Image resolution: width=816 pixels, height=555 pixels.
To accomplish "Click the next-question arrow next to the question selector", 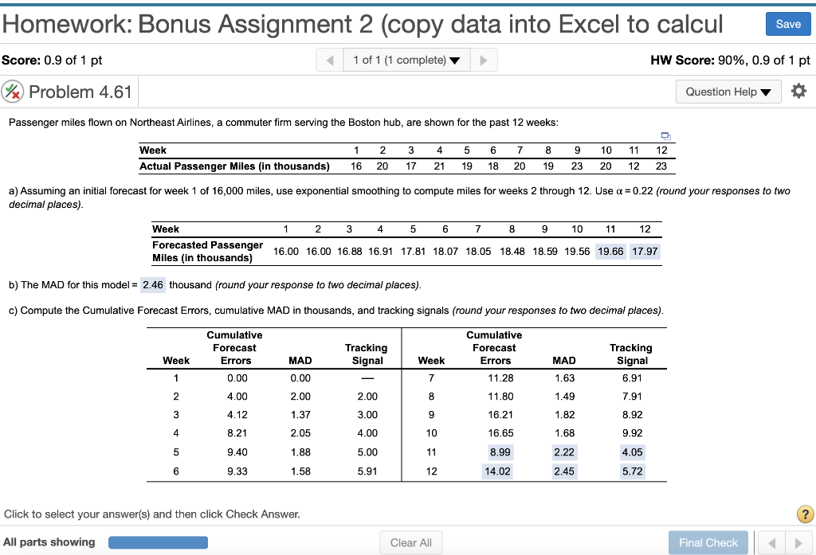I will tap(484, 60).
